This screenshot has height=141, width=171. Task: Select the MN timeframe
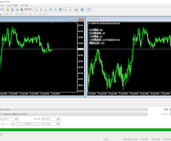[44, 14]
